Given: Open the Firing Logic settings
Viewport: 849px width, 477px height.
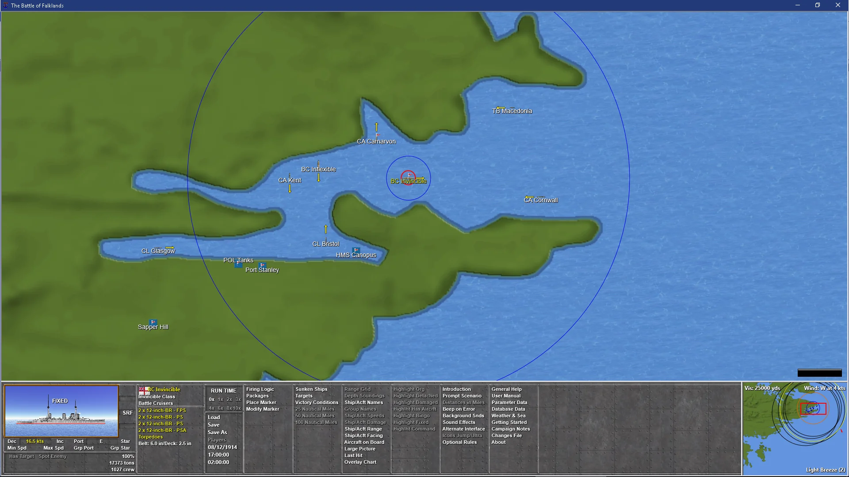Looking at the screenshot, I should tap(260, 389).
